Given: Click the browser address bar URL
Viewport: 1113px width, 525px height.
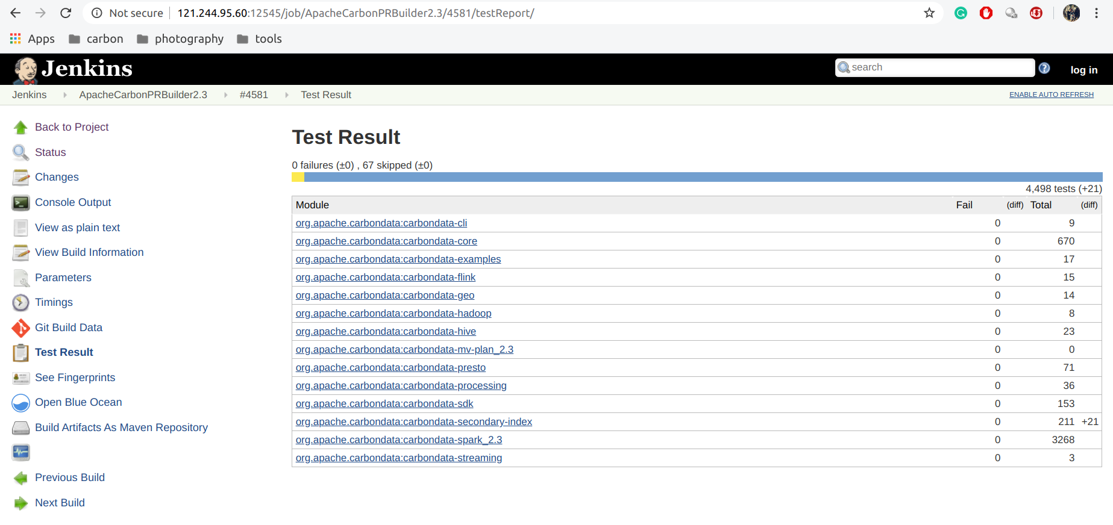Looking at the screenshot, I should (x=356, y=13).
